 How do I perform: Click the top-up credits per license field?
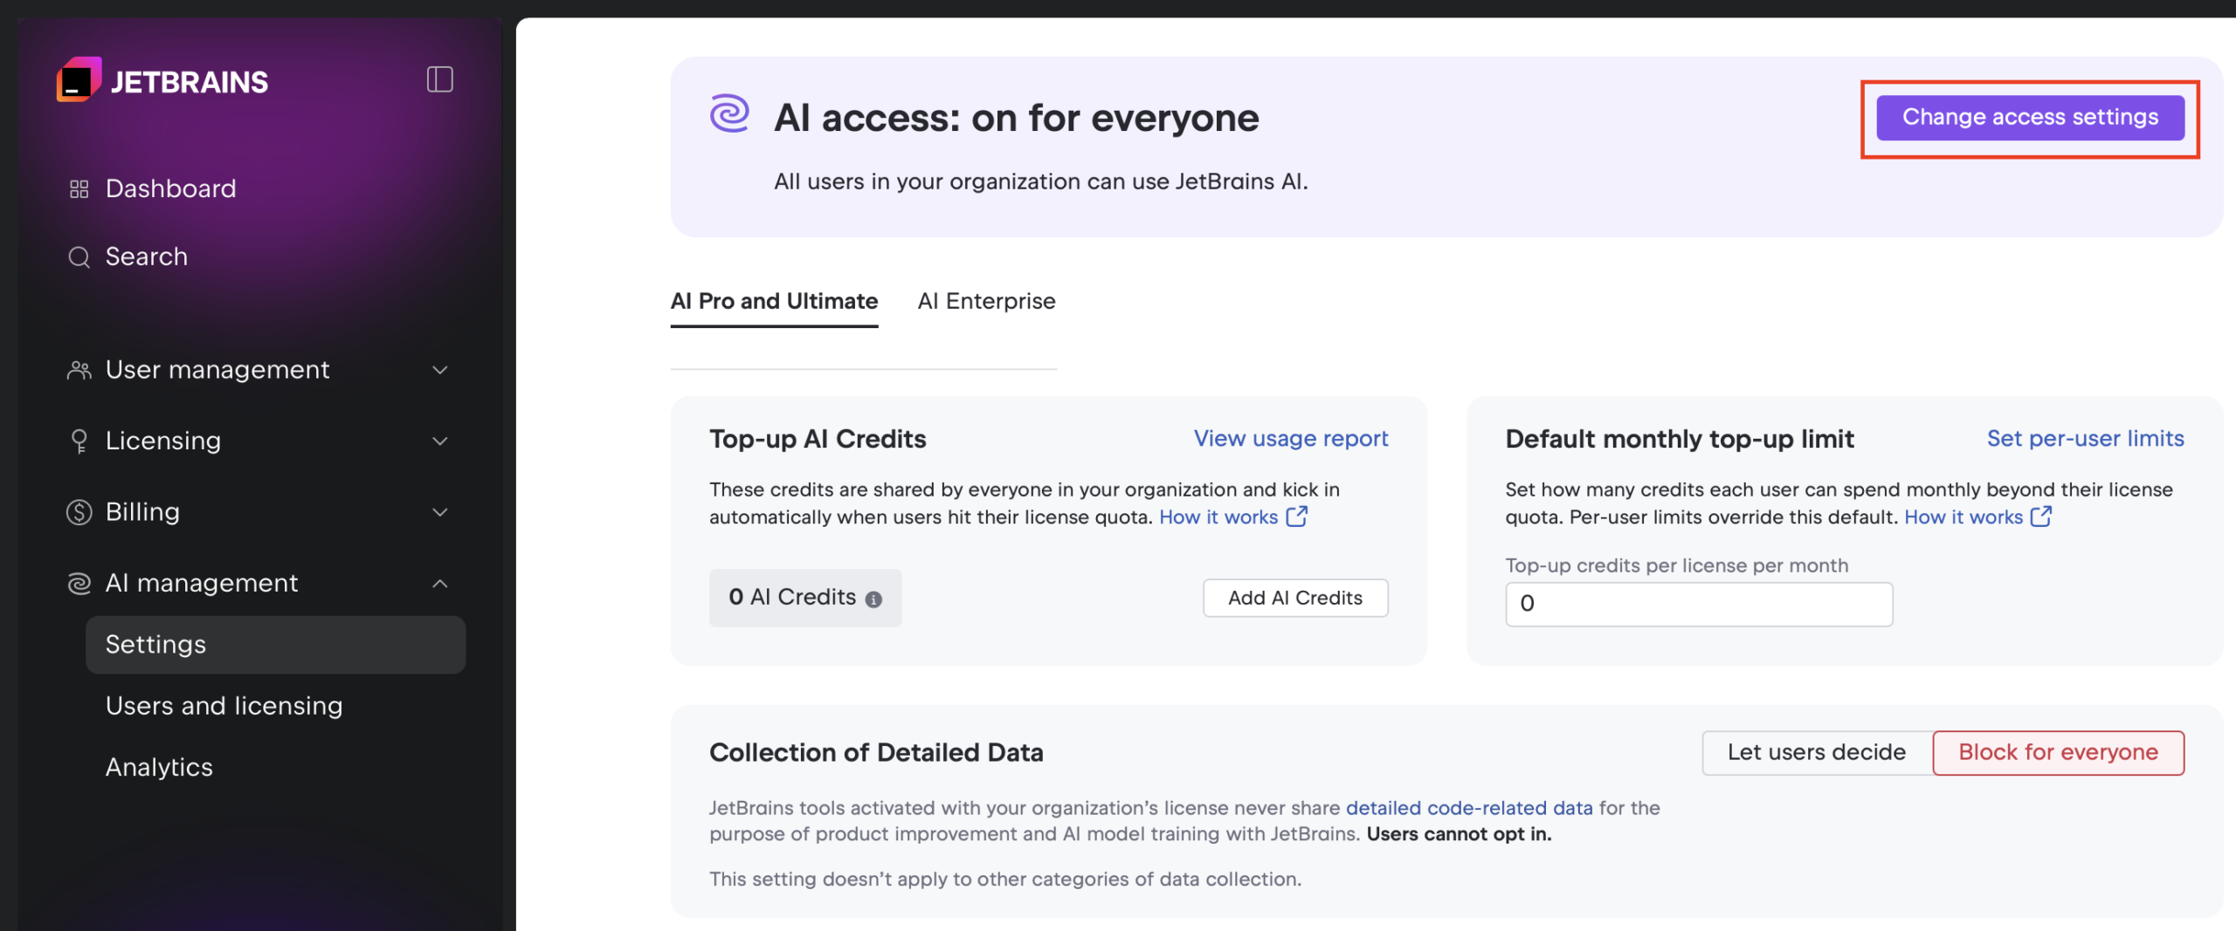1698,604
